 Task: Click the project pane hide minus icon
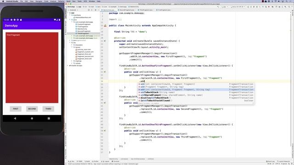[x=99, y=10]
